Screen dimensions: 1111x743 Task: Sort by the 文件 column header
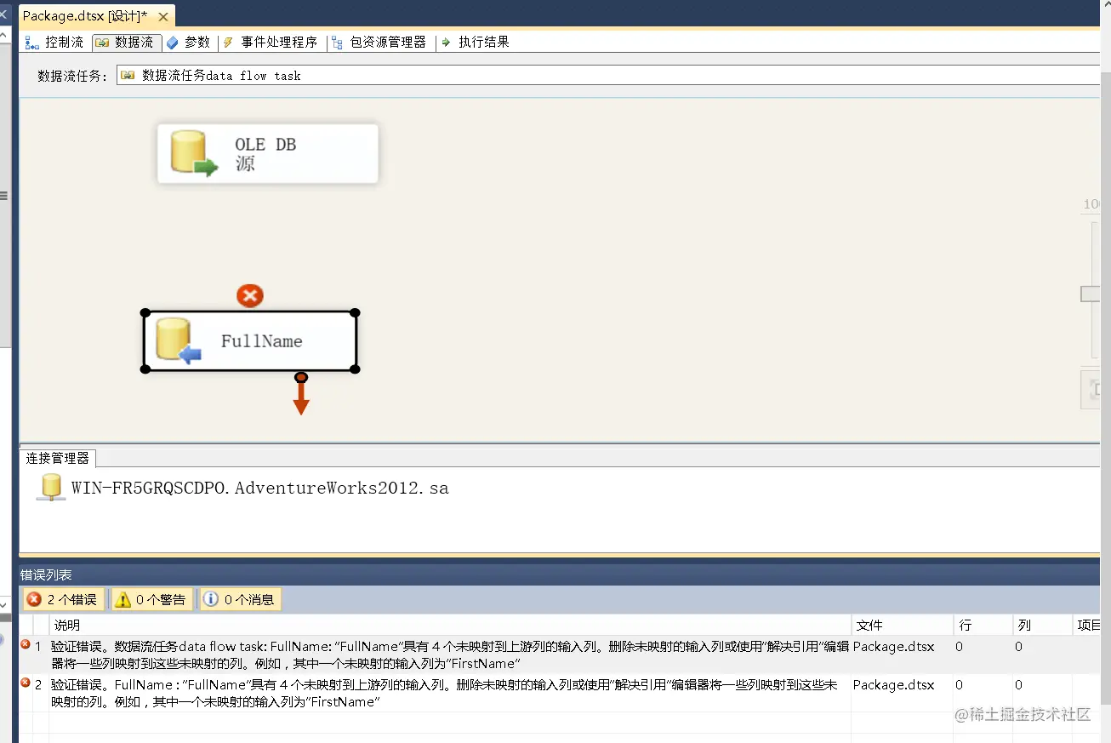pos(903,625)
